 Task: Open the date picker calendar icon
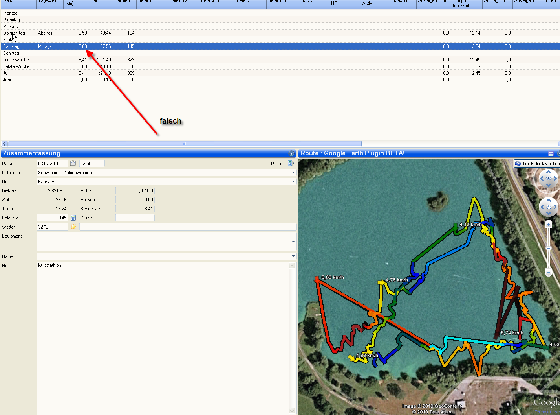pos(73,163)
